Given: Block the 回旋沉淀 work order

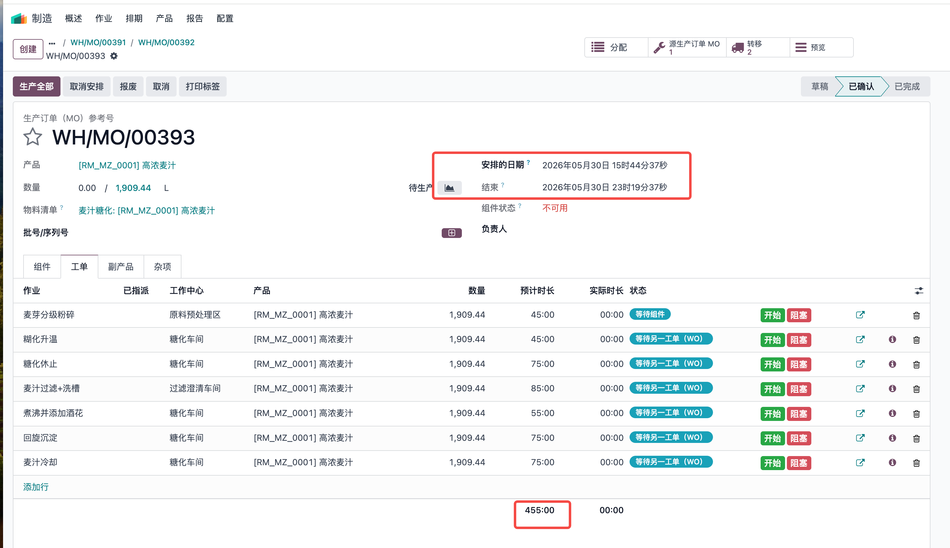Looking at the screenshot, I should 799,438.
